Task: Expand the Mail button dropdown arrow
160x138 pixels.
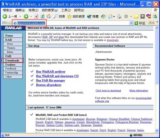Action: click(114, 17)
